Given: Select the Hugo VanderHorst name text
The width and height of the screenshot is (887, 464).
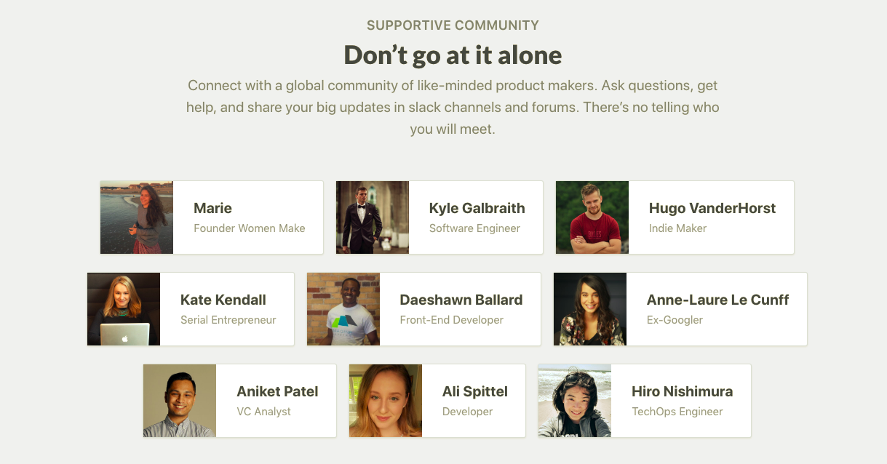Looking at the screenshot, I should point(712,208).
